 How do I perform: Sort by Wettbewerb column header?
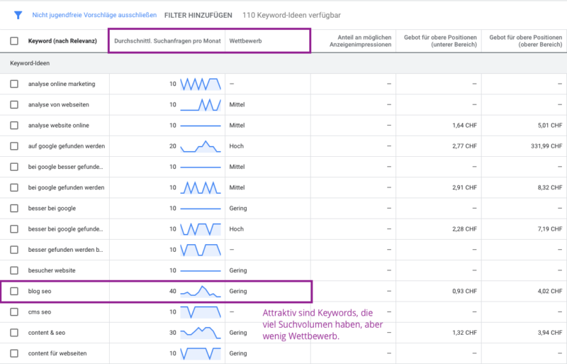(x=245, y=41)
